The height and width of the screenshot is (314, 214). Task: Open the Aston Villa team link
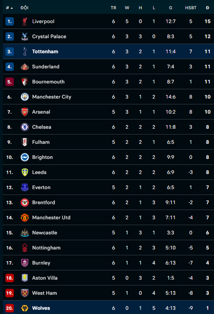(45, 278)
